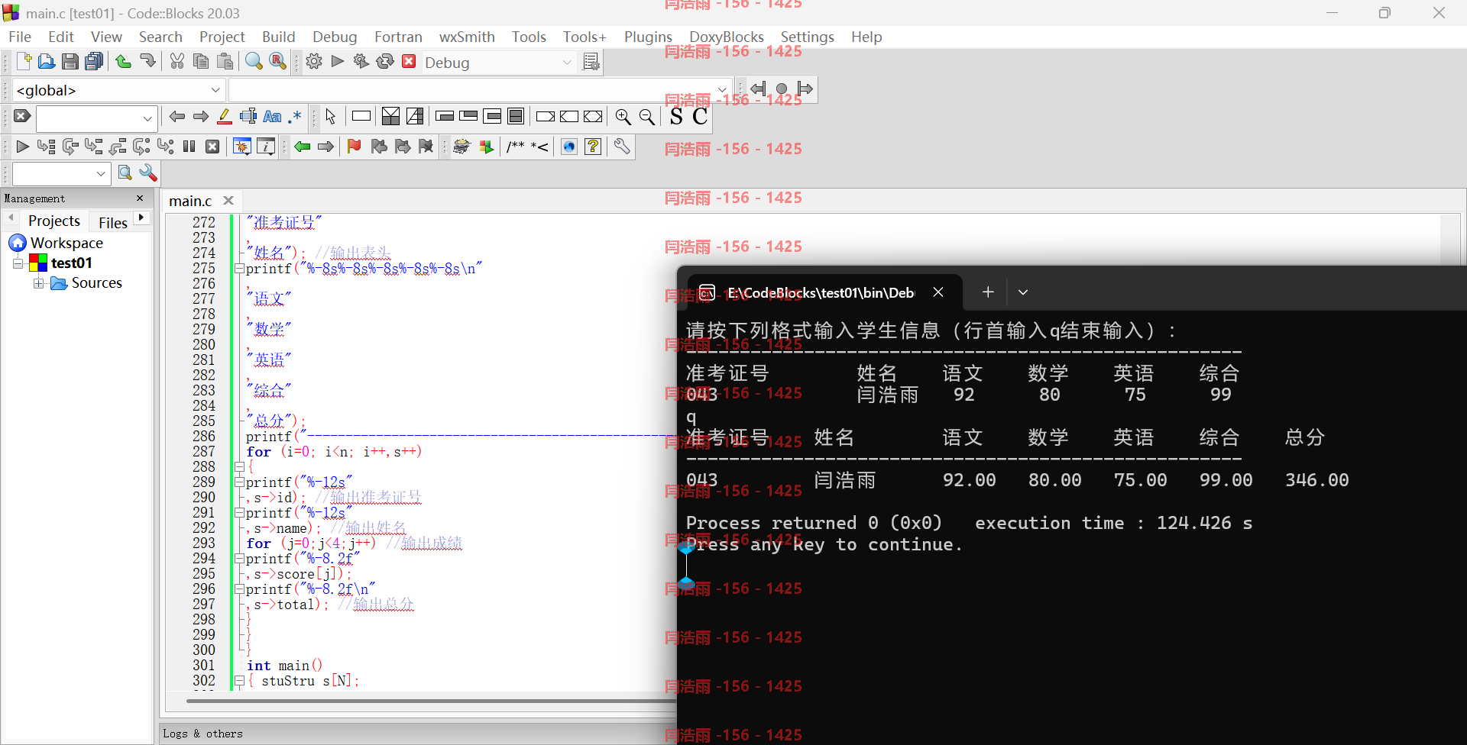Pause the debugger with the break icon
This screenshot has width=1467, height=745.
[x=189, y=147]
